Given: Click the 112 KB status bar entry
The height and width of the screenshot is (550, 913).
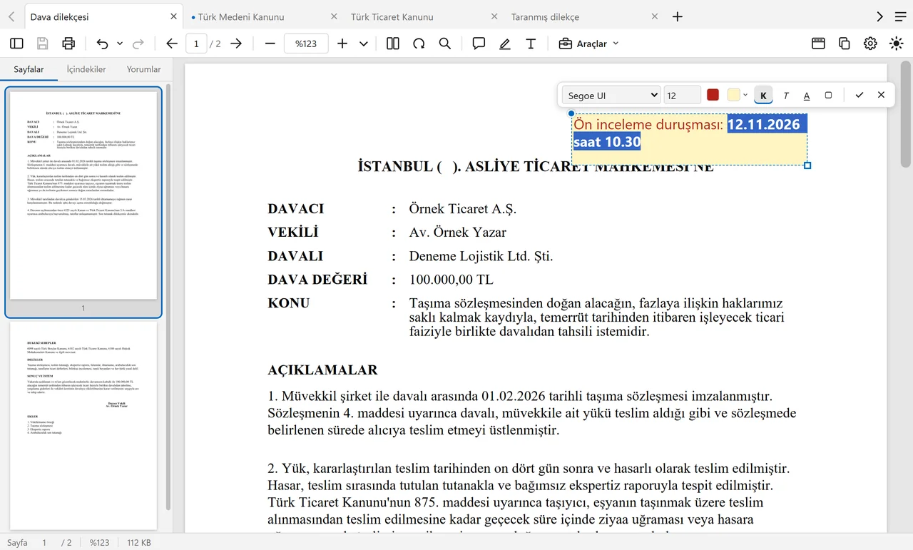Looking at the screenshot, I should [x=139, y=543].
